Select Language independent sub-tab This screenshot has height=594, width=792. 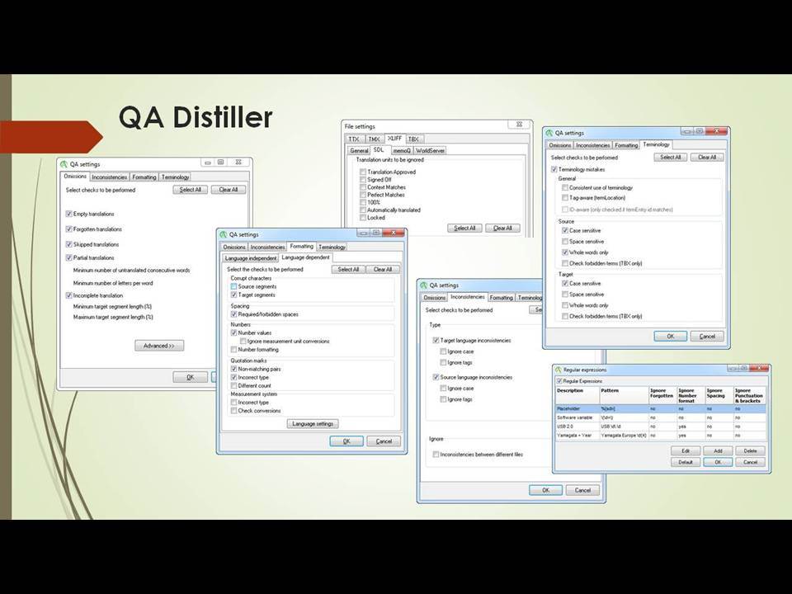point(251,258)
